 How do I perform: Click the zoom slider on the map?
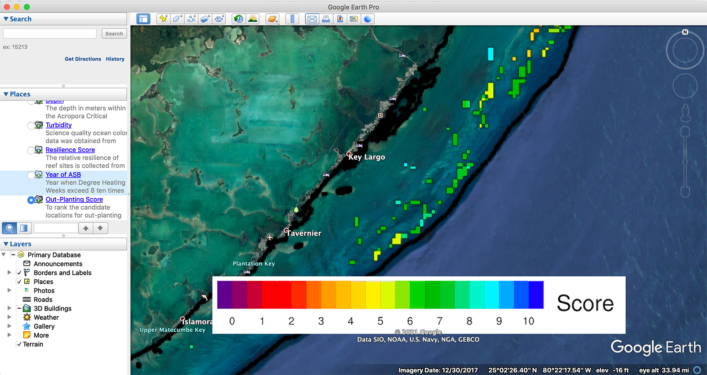pyautogui.click(x=685, y=162)
